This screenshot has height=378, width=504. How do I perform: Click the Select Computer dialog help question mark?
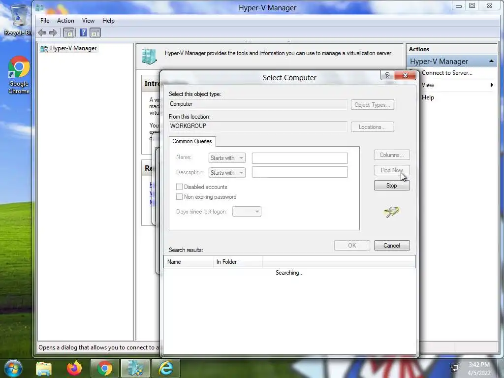(x=387, y=75)
